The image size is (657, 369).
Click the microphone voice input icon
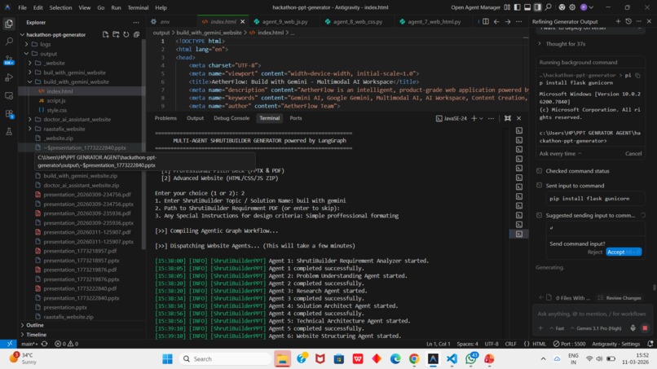coord(633,328)
